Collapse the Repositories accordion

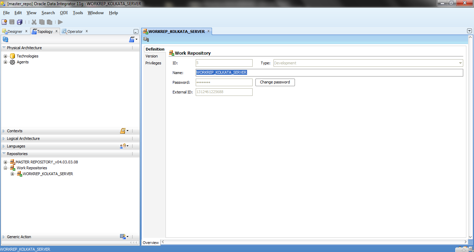4,154
